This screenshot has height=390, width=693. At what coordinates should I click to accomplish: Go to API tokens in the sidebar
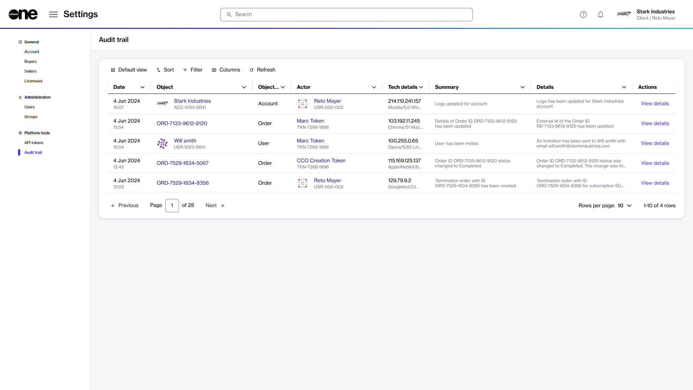pos(34,143)
